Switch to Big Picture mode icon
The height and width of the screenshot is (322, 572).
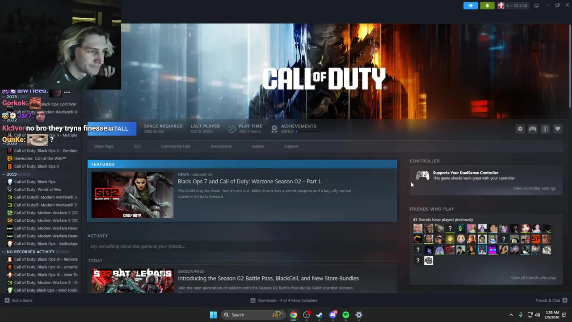pyautogui.click(x=536, y=5)
